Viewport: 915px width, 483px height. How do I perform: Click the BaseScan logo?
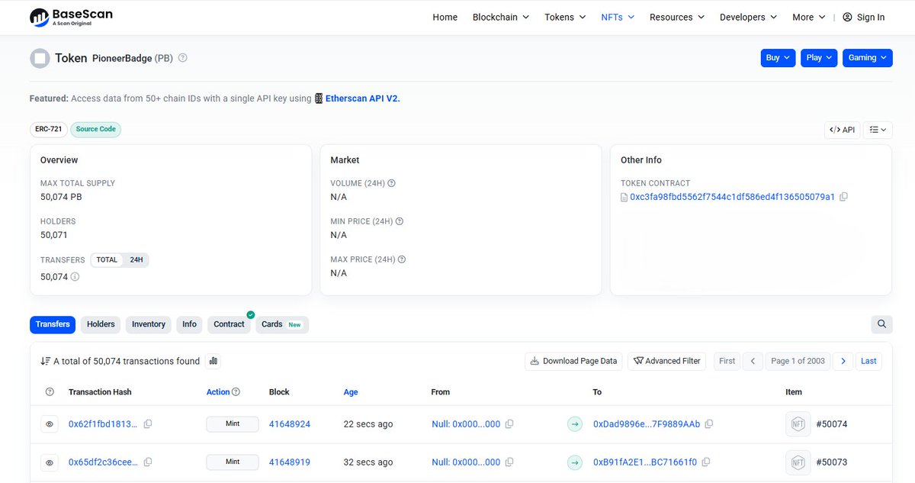pos(69,17)
